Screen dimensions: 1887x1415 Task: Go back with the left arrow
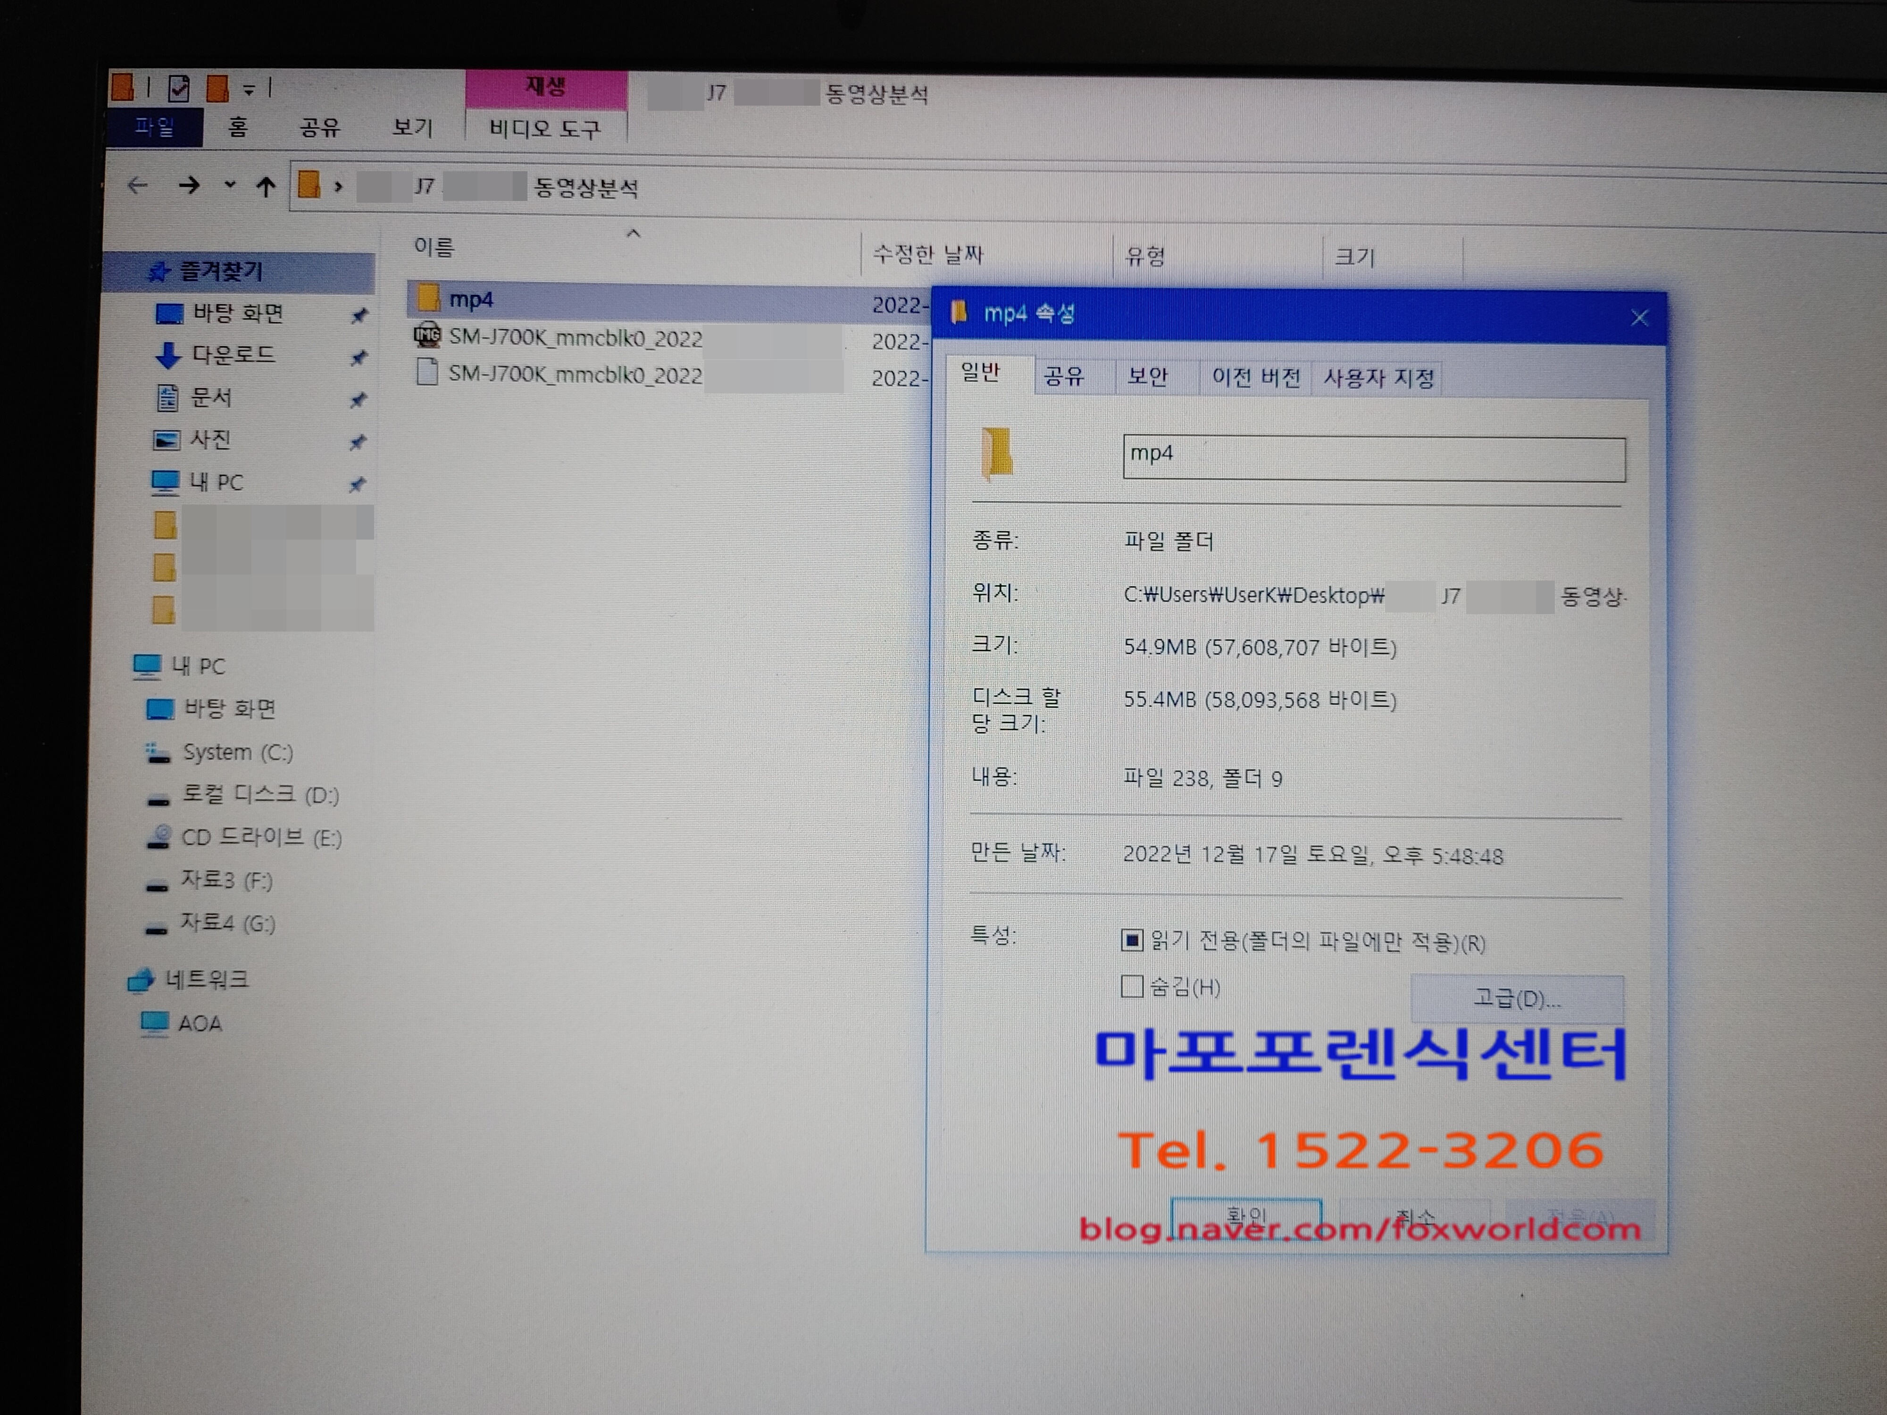click(137, 184)
